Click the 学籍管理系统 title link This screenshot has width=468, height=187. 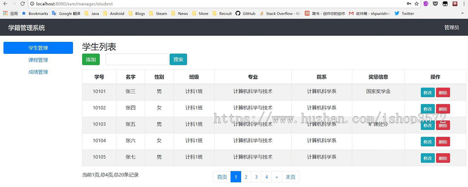(27, 28)
